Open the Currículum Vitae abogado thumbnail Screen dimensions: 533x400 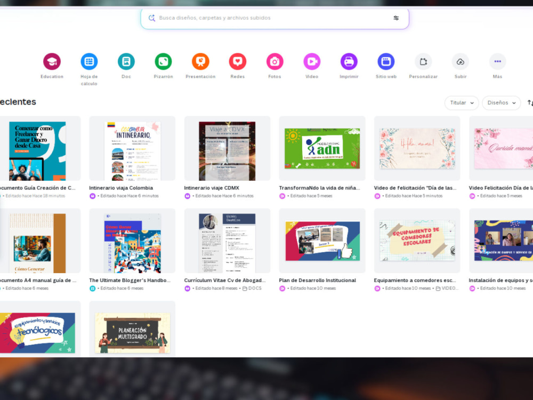[227, 241]
